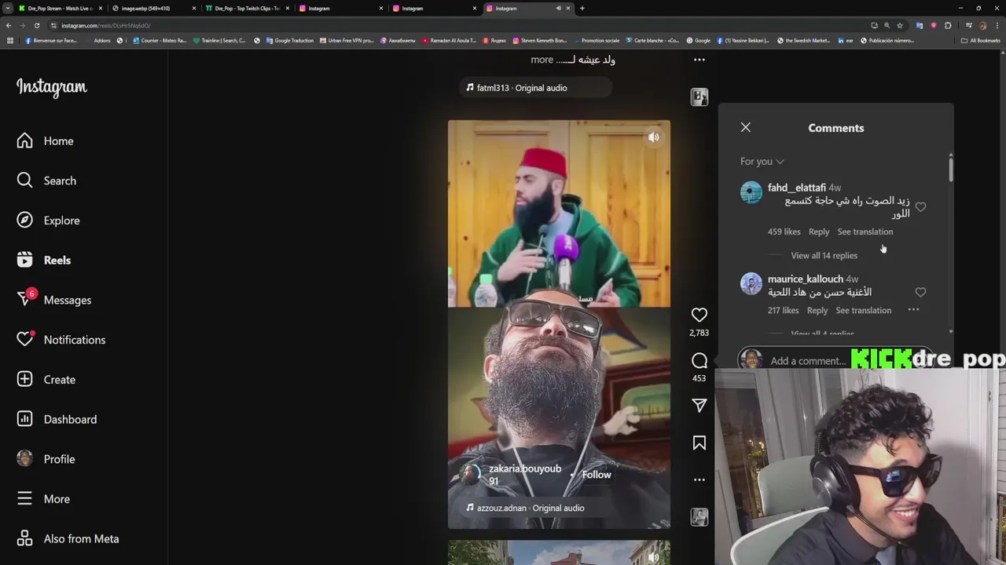Open All Bookmarks folder
Viewport: 1006px width, 565px height.
pyautogui.click(x=981, y=41)
